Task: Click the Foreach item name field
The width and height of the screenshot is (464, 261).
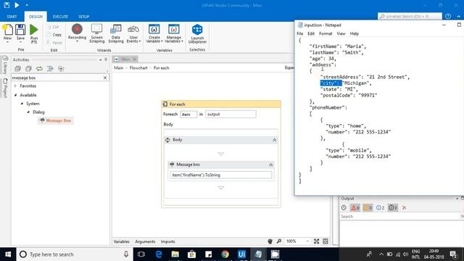Action: coord(188,115)
